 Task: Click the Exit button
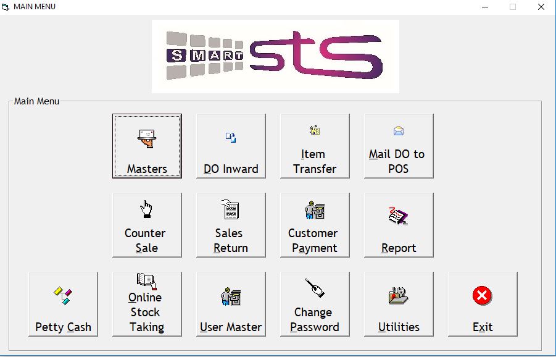pos(483,304)
